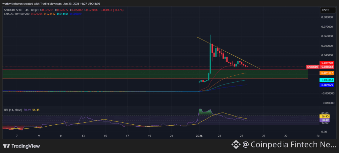This screenshot has height=153, width=339.
Task: Click the red 0.029708 price axis tag
Action: pos(327,63)
